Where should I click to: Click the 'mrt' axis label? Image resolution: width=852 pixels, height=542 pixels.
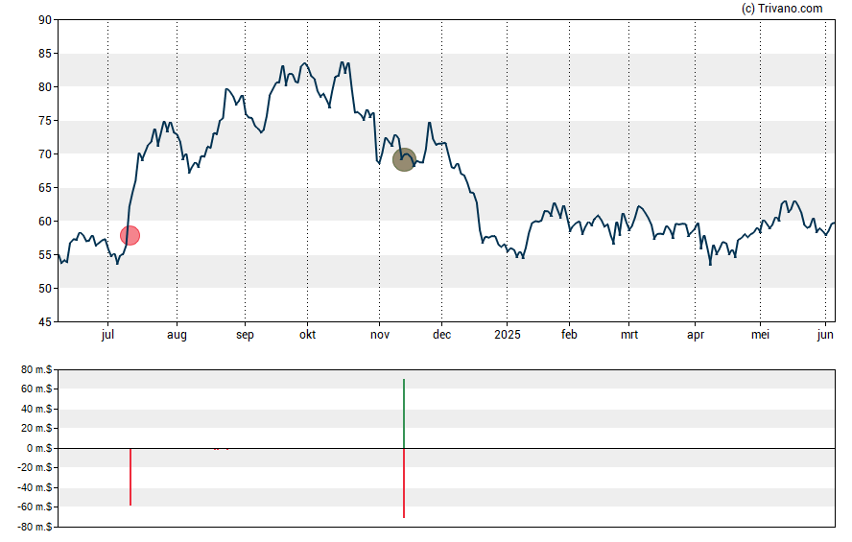[629, 334]
